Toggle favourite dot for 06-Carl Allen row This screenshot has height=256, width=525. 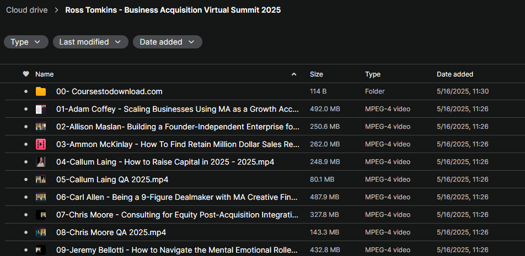26,197
